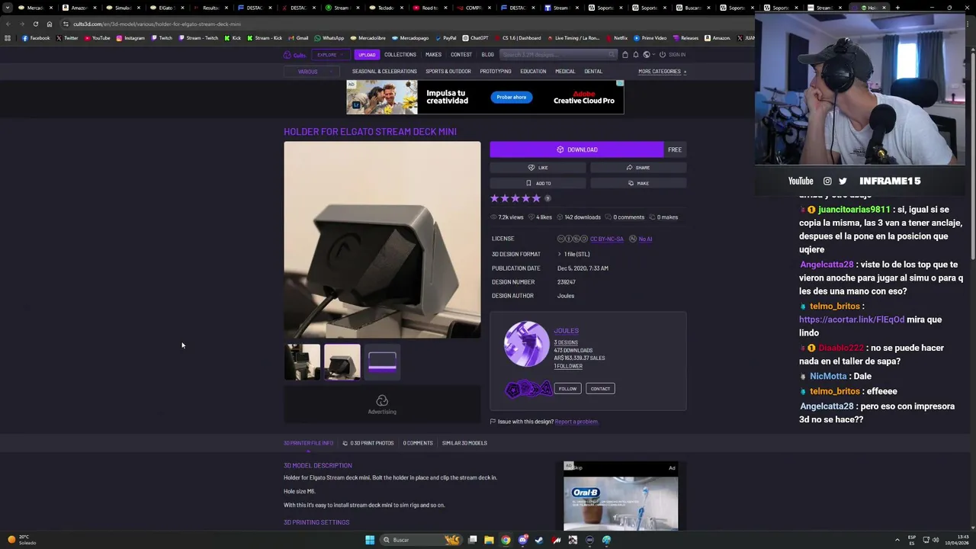Click the LIKE button
This screenshot has width=976, height=549.
tap(538, 168)
